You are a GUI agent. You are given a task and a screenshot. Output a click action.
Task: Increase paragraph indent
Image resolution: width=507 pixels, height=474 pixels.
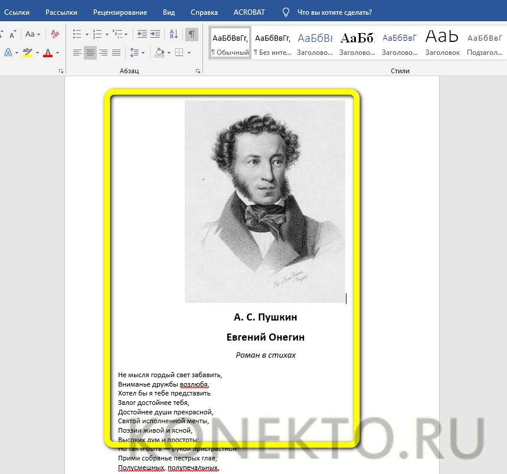(155, 34)
